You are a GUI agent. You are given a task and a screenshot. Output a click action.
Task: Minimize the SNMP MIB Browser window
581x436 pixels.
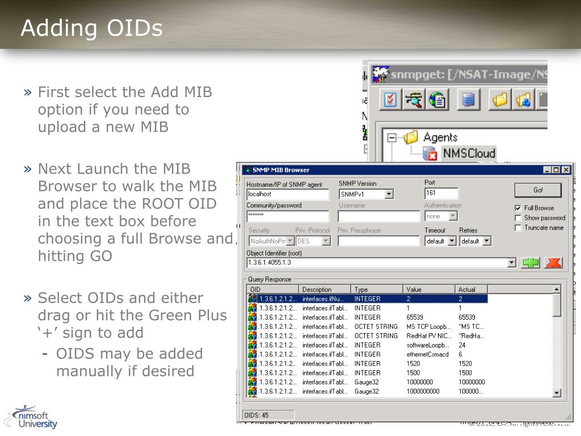547,170
